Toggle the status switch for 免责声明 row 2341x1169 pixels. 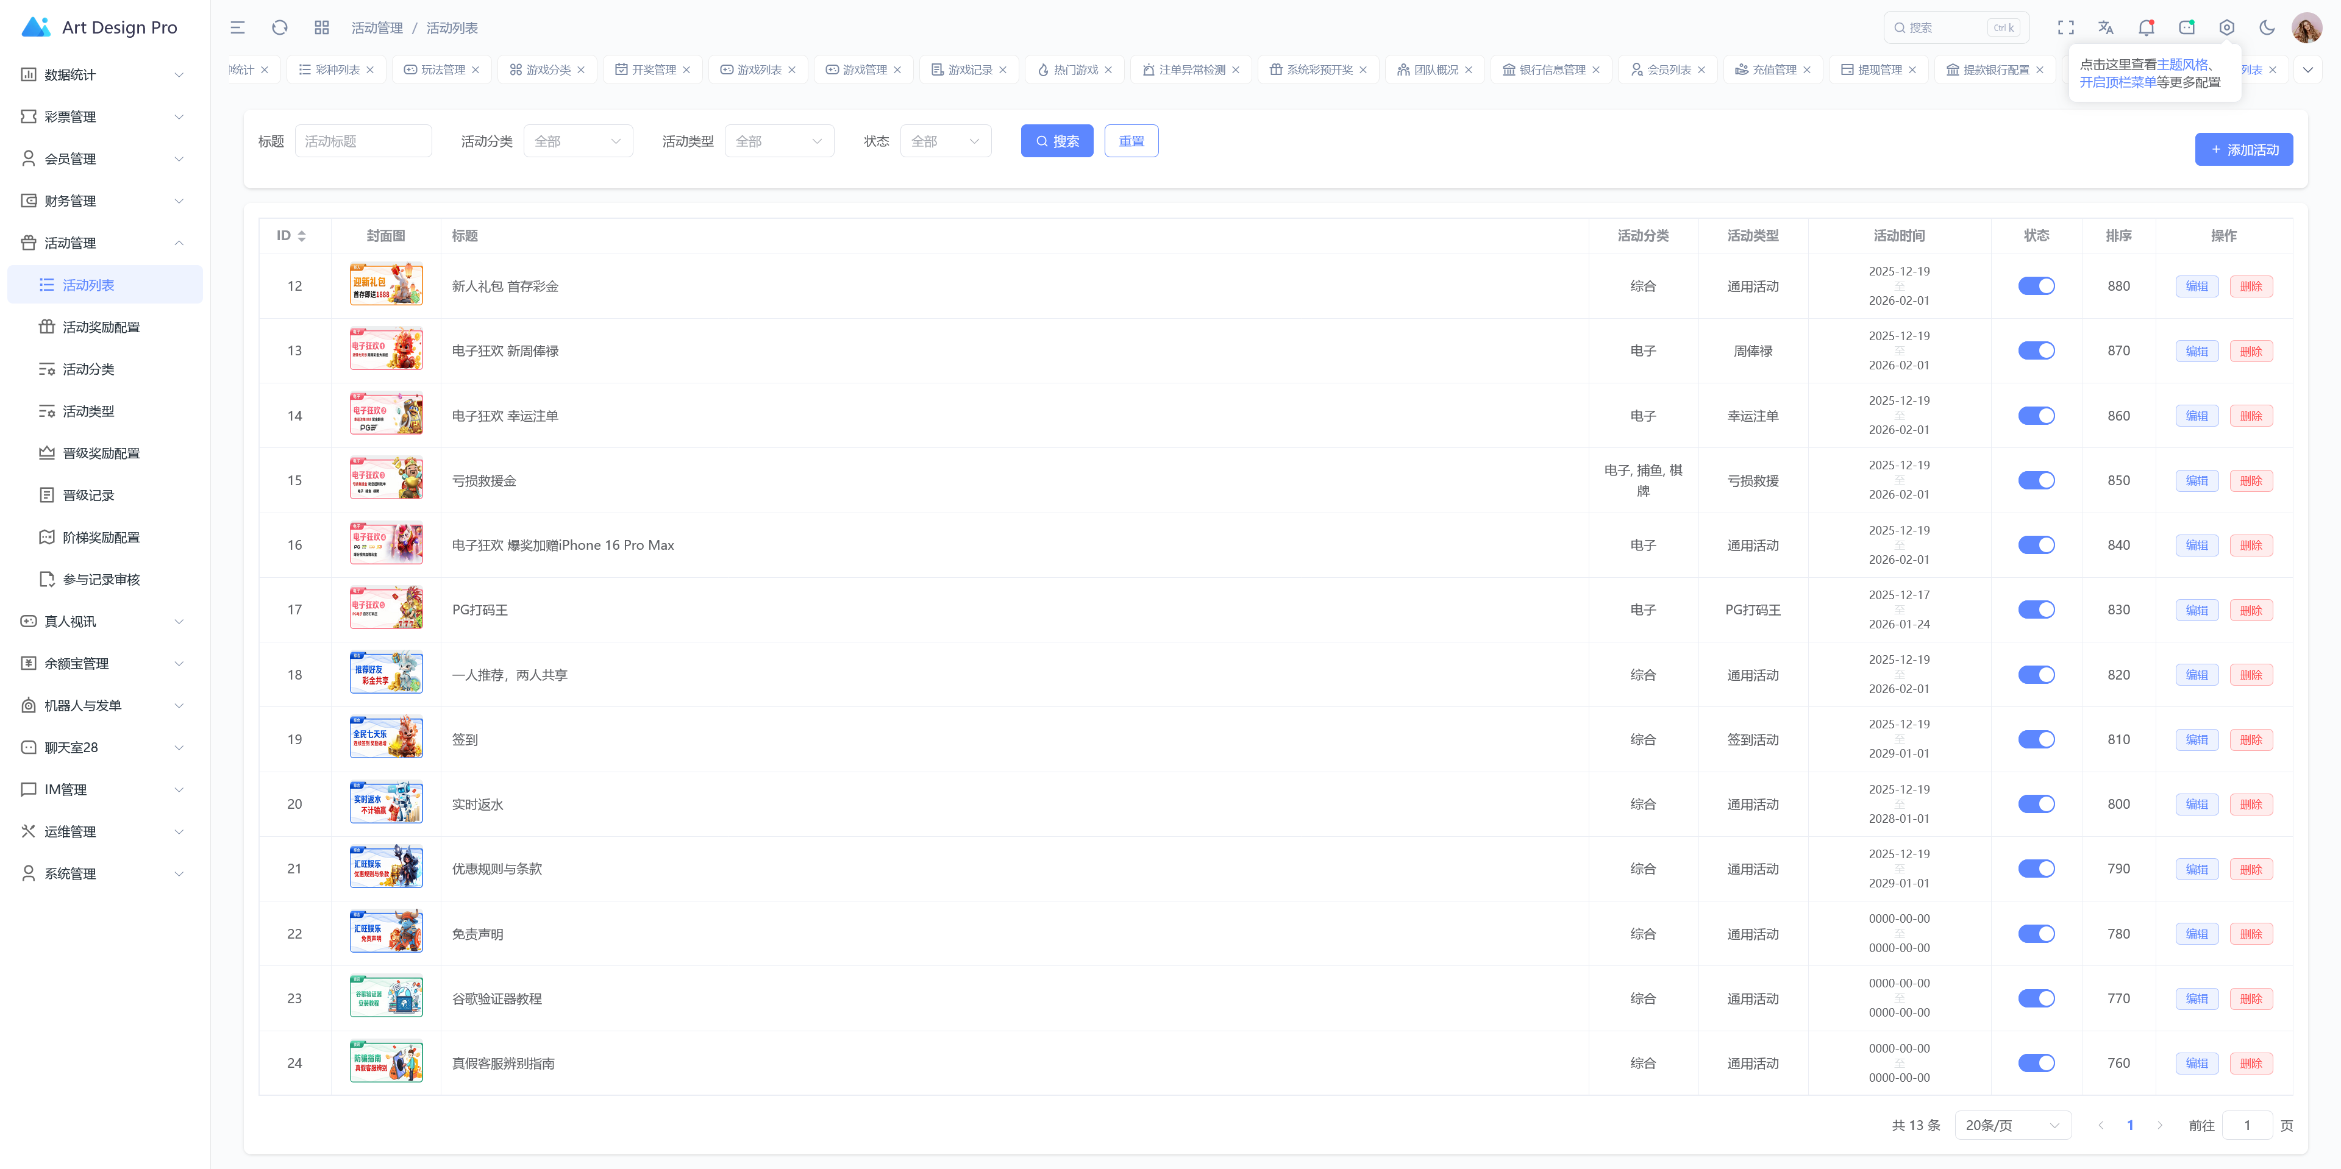(2036, 934)
